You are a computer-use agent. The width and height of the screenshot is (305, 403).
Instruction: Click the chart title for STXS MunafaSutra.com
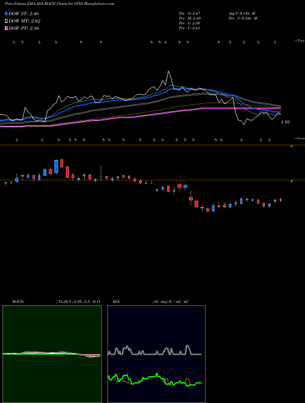60,4
